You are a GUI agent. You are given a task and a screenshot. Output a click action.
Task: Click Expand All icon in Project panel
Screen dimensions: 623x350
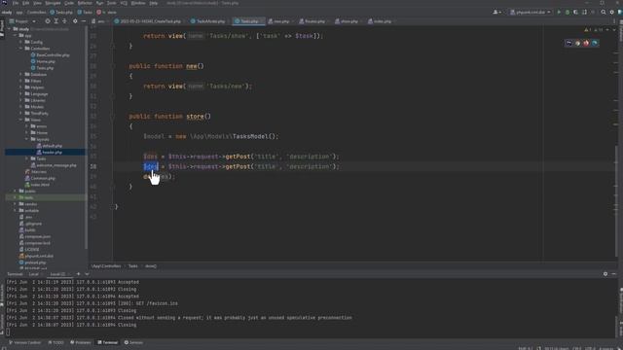pos(56,21)
